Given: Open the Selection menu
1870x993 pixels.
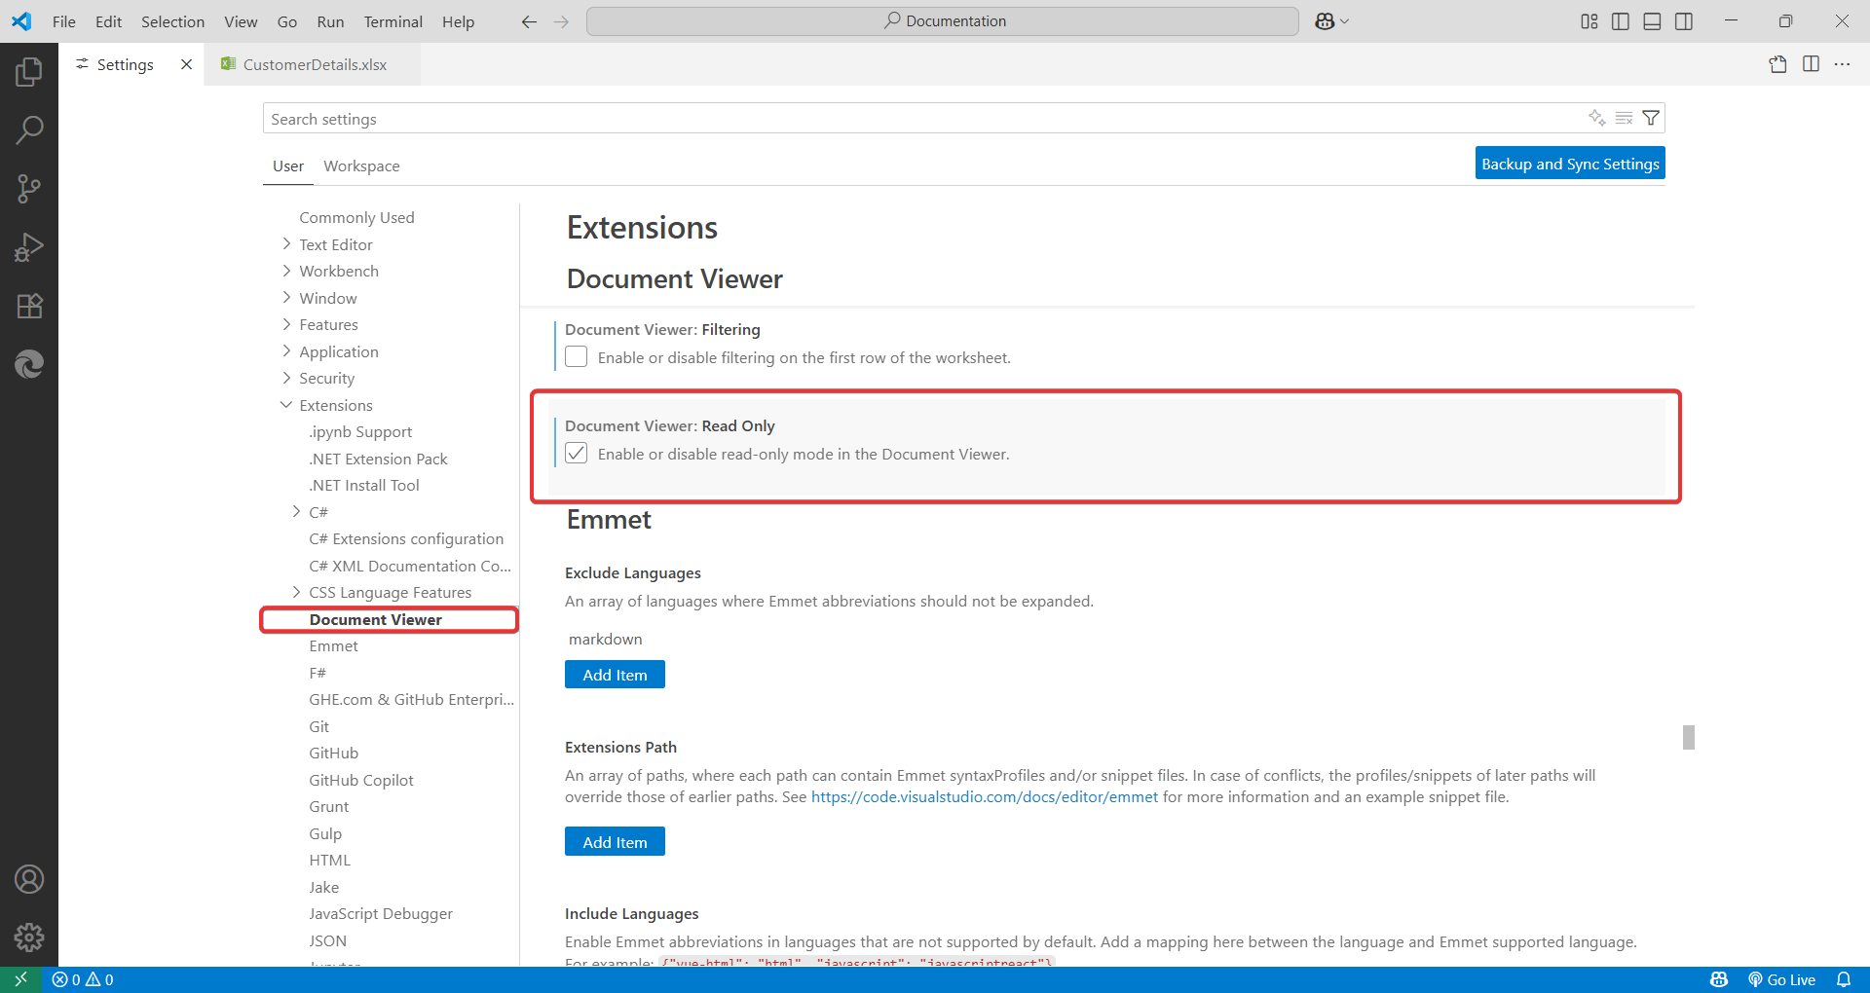Looking at the screenshot, I should click(172, 21).
